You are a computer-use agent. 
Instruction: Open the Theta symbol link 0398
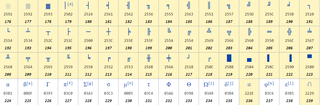click(189, 84)
